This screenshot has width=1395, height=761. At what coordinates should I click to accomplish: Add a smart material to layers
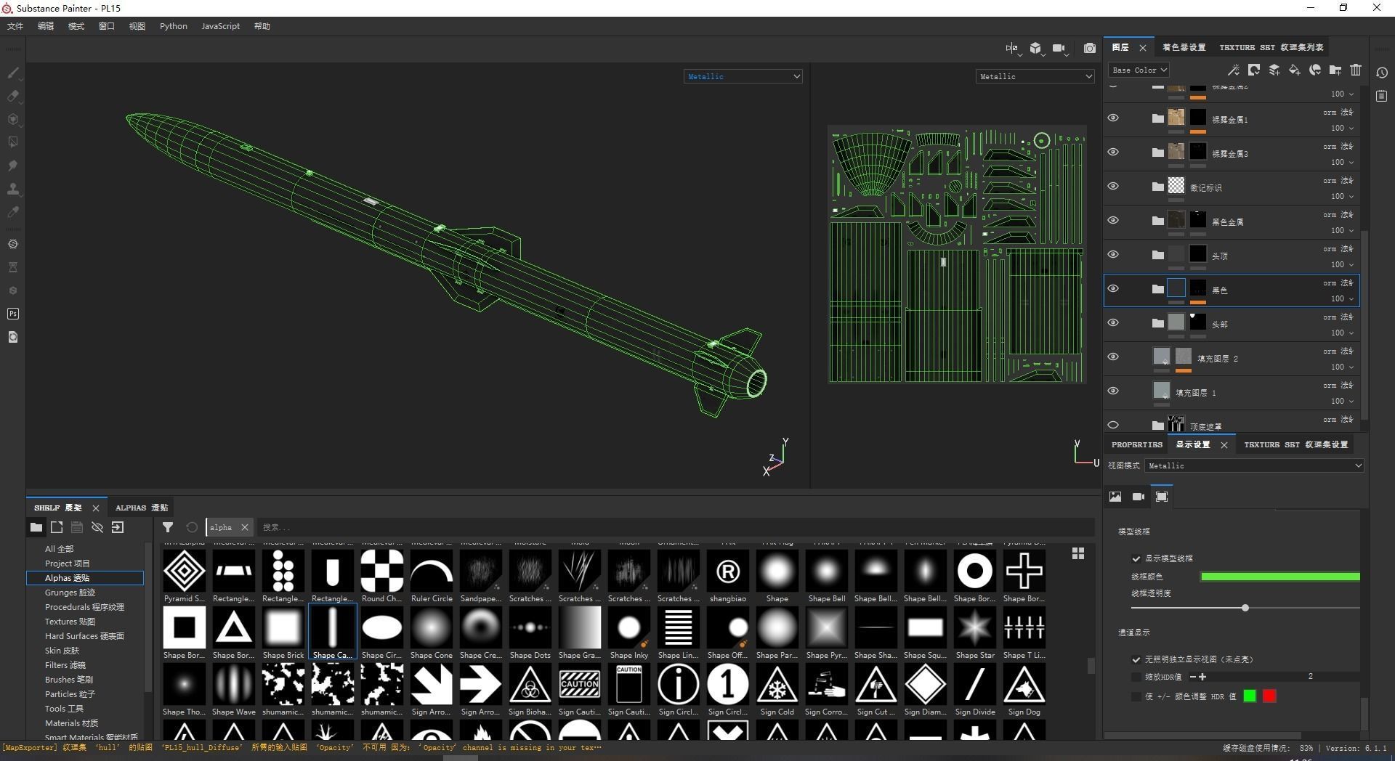pyautogui.click(x=1315, y=70)
